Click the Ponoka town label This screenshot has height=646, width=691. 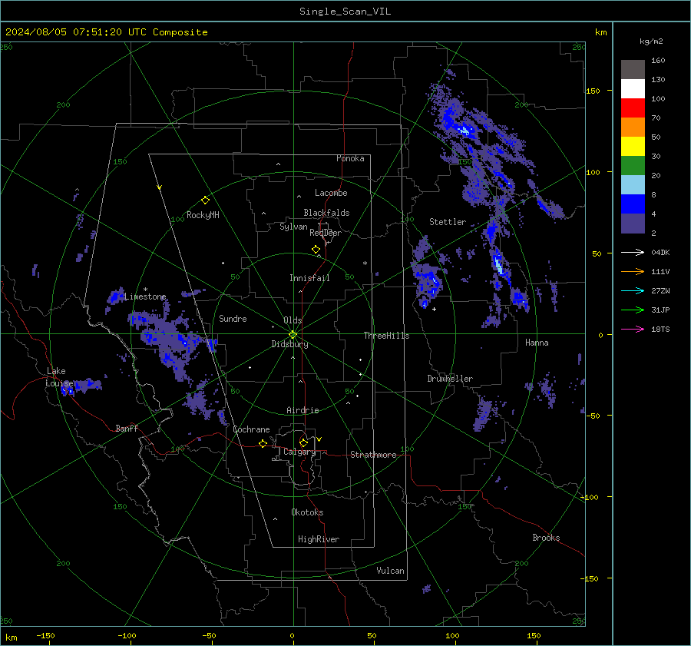click(x=350, y=159)
